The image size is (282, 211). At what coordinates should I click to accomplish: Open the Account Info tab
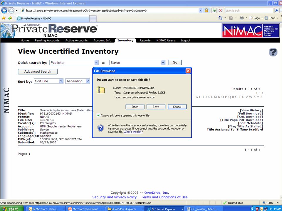(x=102, y=40)
